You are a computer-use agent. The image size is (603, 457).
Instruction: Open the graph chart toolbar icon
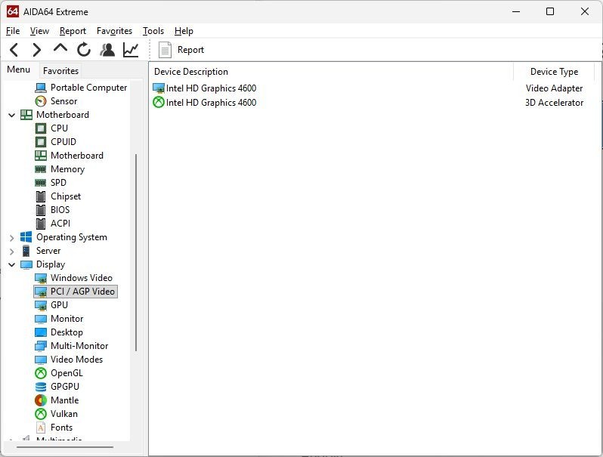tap(131, 50)
